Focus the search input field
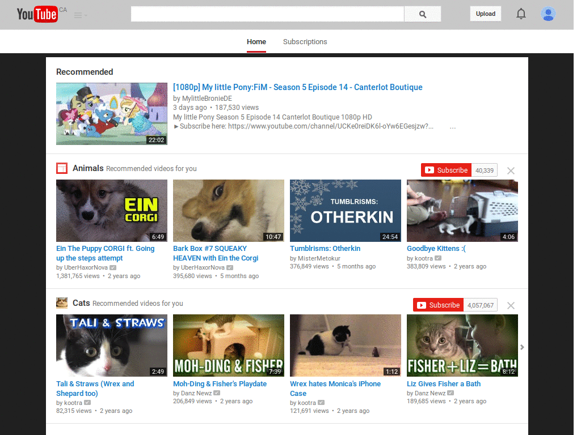581x435 pixels. click(x=267, y=14)
